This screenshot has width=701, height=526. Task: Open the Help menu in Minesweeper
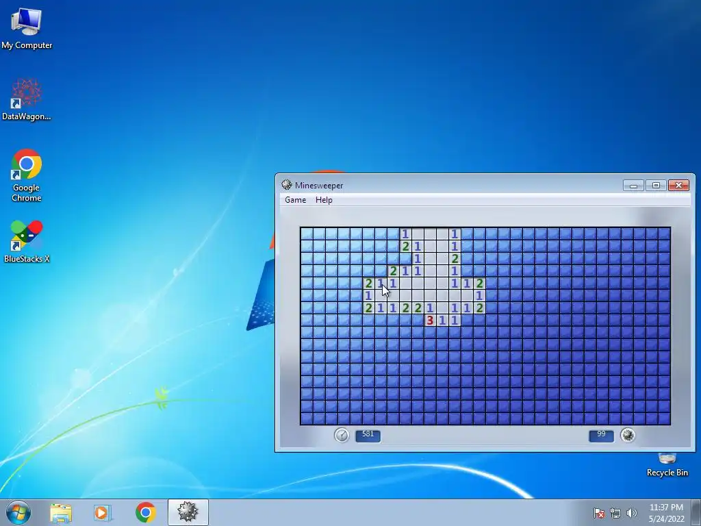(324, 200)
